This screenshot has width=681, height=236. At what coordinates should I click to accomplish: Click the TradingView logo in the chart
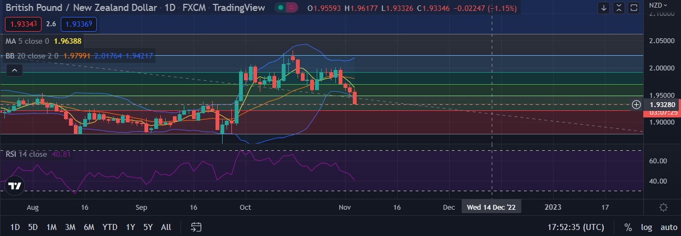(x=15, y=186)
